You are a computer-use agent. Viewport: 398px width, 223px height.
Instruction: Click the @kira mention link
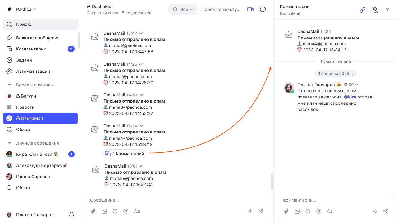pos(350,97)
